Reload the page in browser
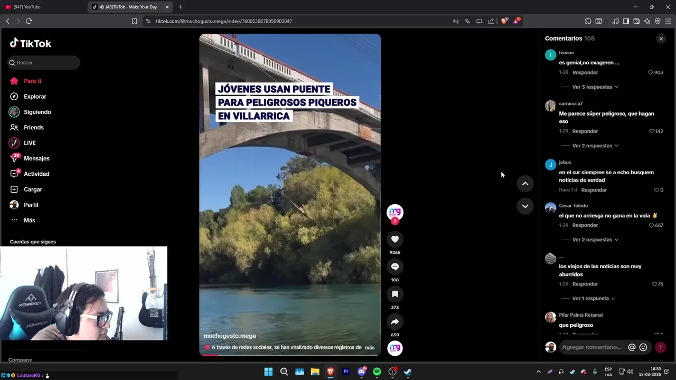The image size is (676, 380). pyautogui.click(x=29, y=21)
